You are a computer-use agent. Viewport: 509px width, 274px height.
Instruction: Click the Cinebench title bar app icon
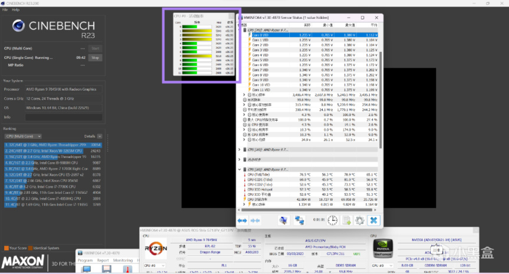click(3, 4)
